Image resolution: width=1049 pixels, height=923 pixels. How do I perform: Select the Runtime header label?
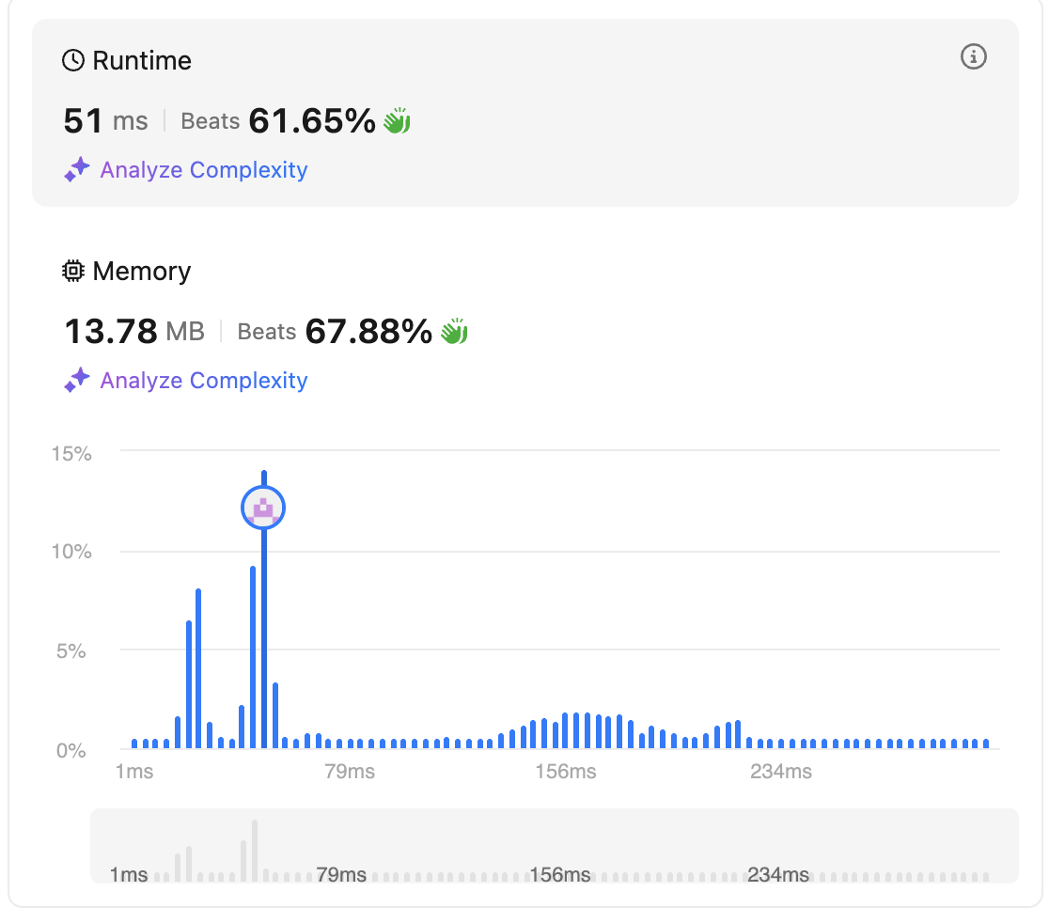coord(141,61)
